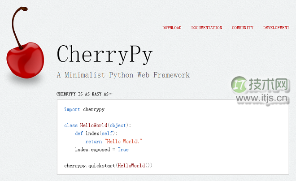
Task: Go to the COMMUNITY page
Action: coord(243,28)
